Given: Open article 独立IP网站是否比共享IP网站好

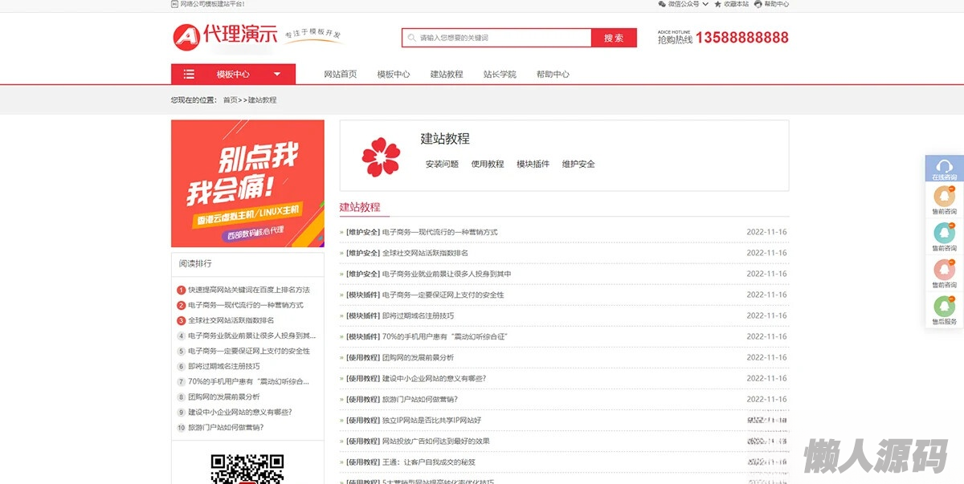Looking at the screenshot, I should 432,420.
